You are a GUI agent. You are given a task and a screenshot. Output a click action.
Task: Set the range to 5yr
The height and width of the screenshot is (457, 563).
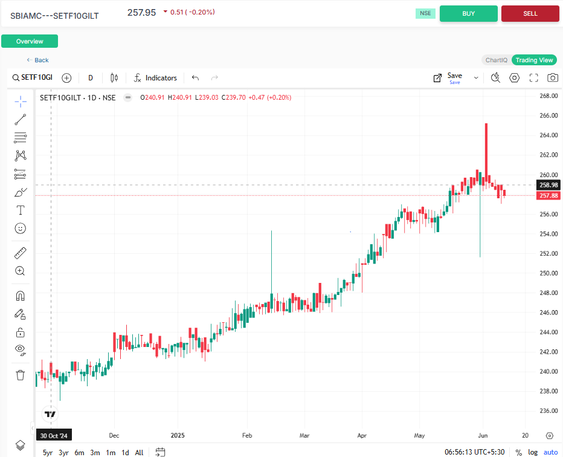pyautogui.click(x=48, y=452)
